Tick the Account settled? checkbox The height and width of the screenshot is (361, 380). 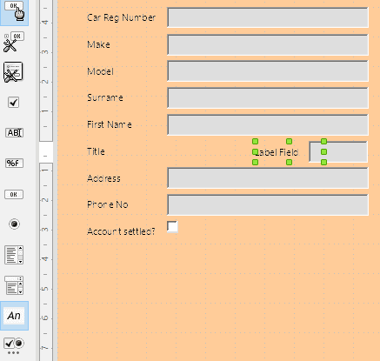(172, 227)
